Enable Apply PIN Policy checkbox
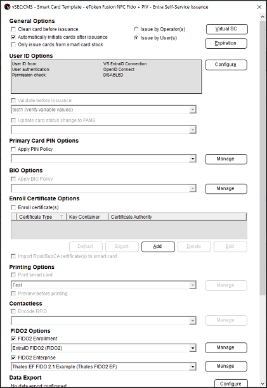Screen dimensions: 267x388 click(13, 149)
